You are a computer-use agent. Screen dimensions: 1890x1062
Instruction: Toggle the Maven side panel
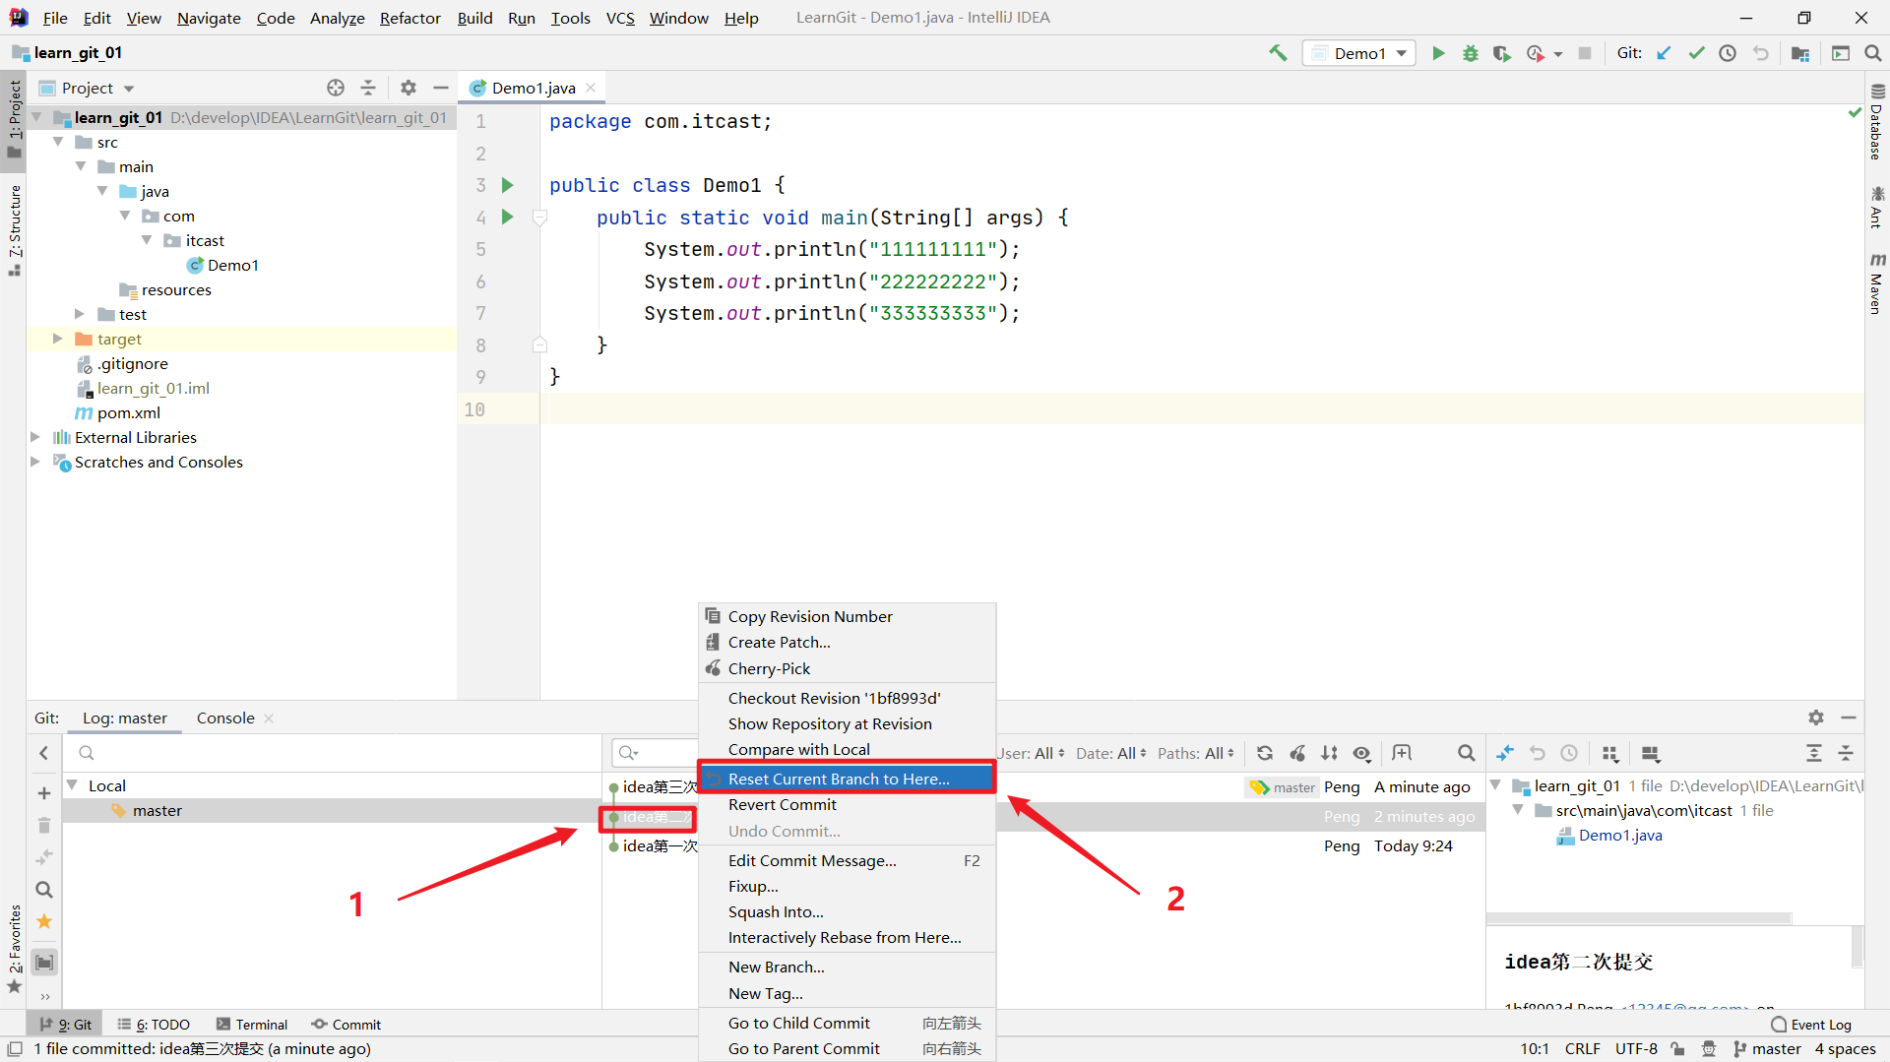(x=1877, y=284)
